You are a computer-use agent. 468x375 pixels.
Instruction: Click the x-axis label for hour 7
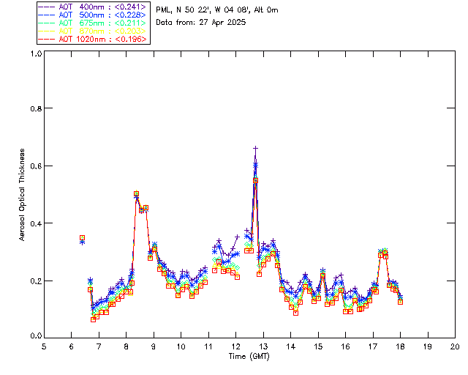point(99,346)
